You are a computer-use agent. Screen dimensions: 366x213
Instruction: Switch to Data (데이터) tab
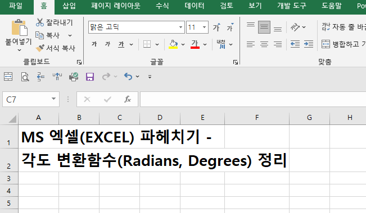tap(195, 6)
